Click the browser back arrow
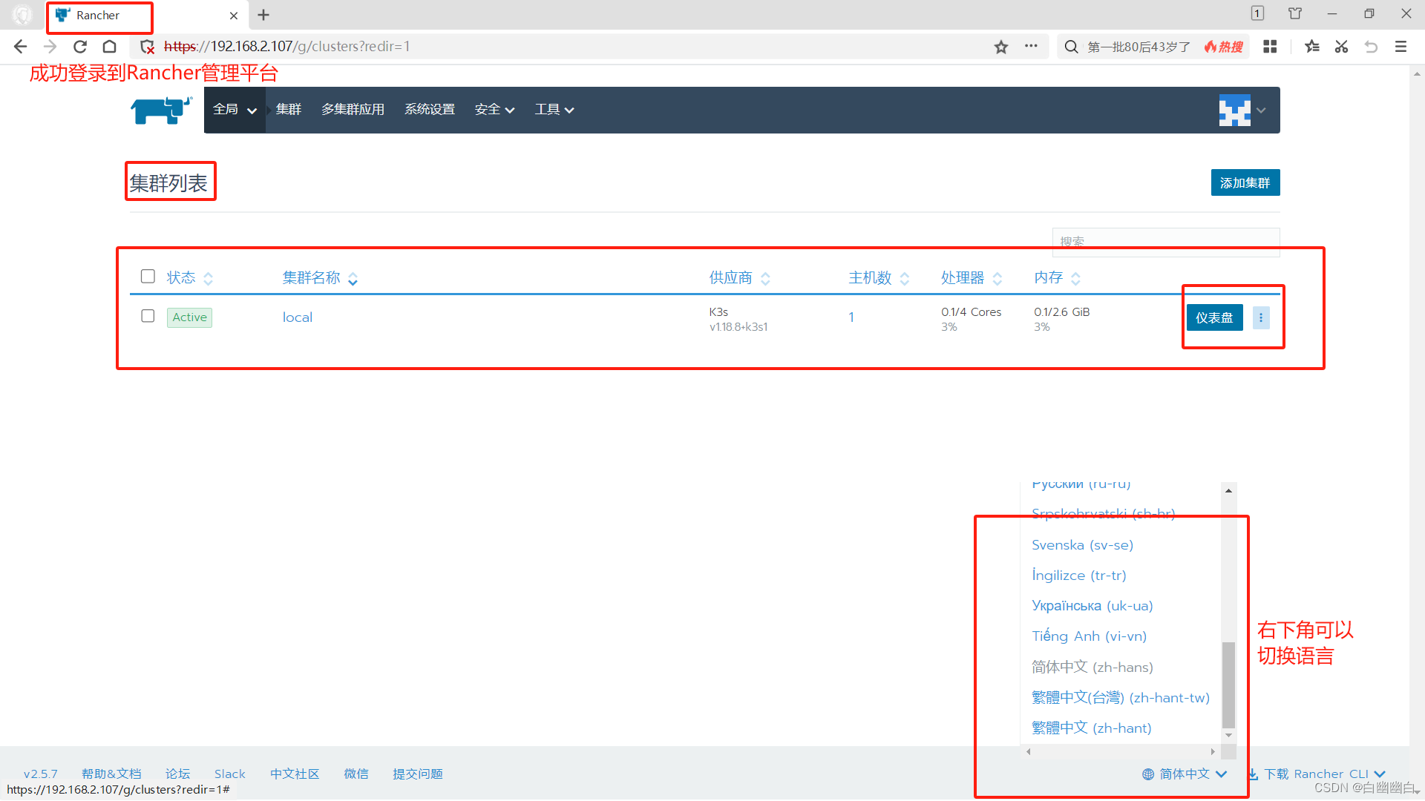 pos(20,47)
